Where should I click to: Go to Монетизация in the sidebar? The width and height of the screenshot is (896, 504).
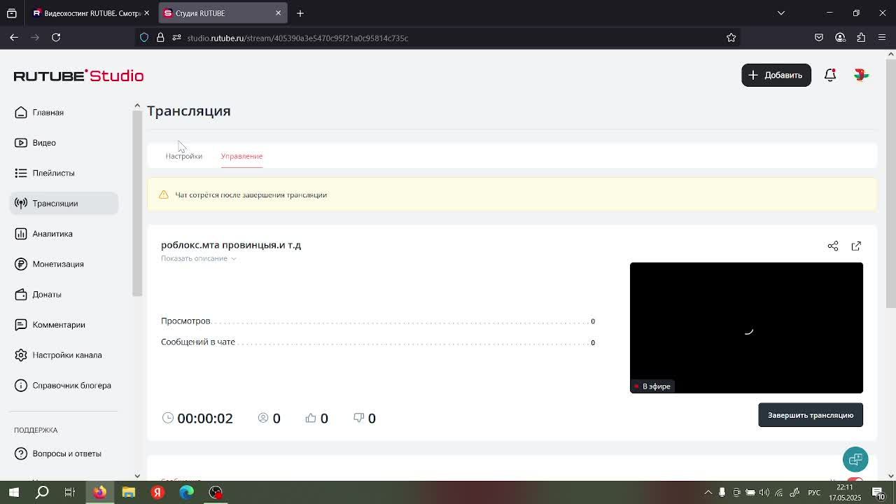pyautogui.click(x=49, y=264)
